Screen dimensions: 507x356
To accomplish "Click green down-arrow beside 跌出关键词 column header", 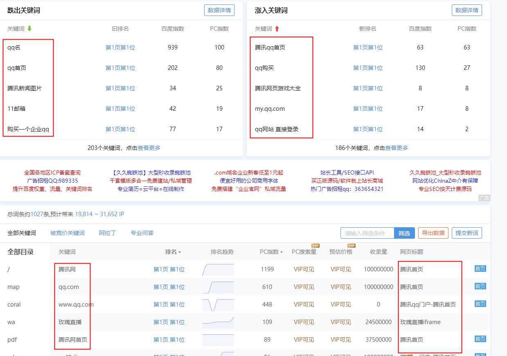I will 29,29.
